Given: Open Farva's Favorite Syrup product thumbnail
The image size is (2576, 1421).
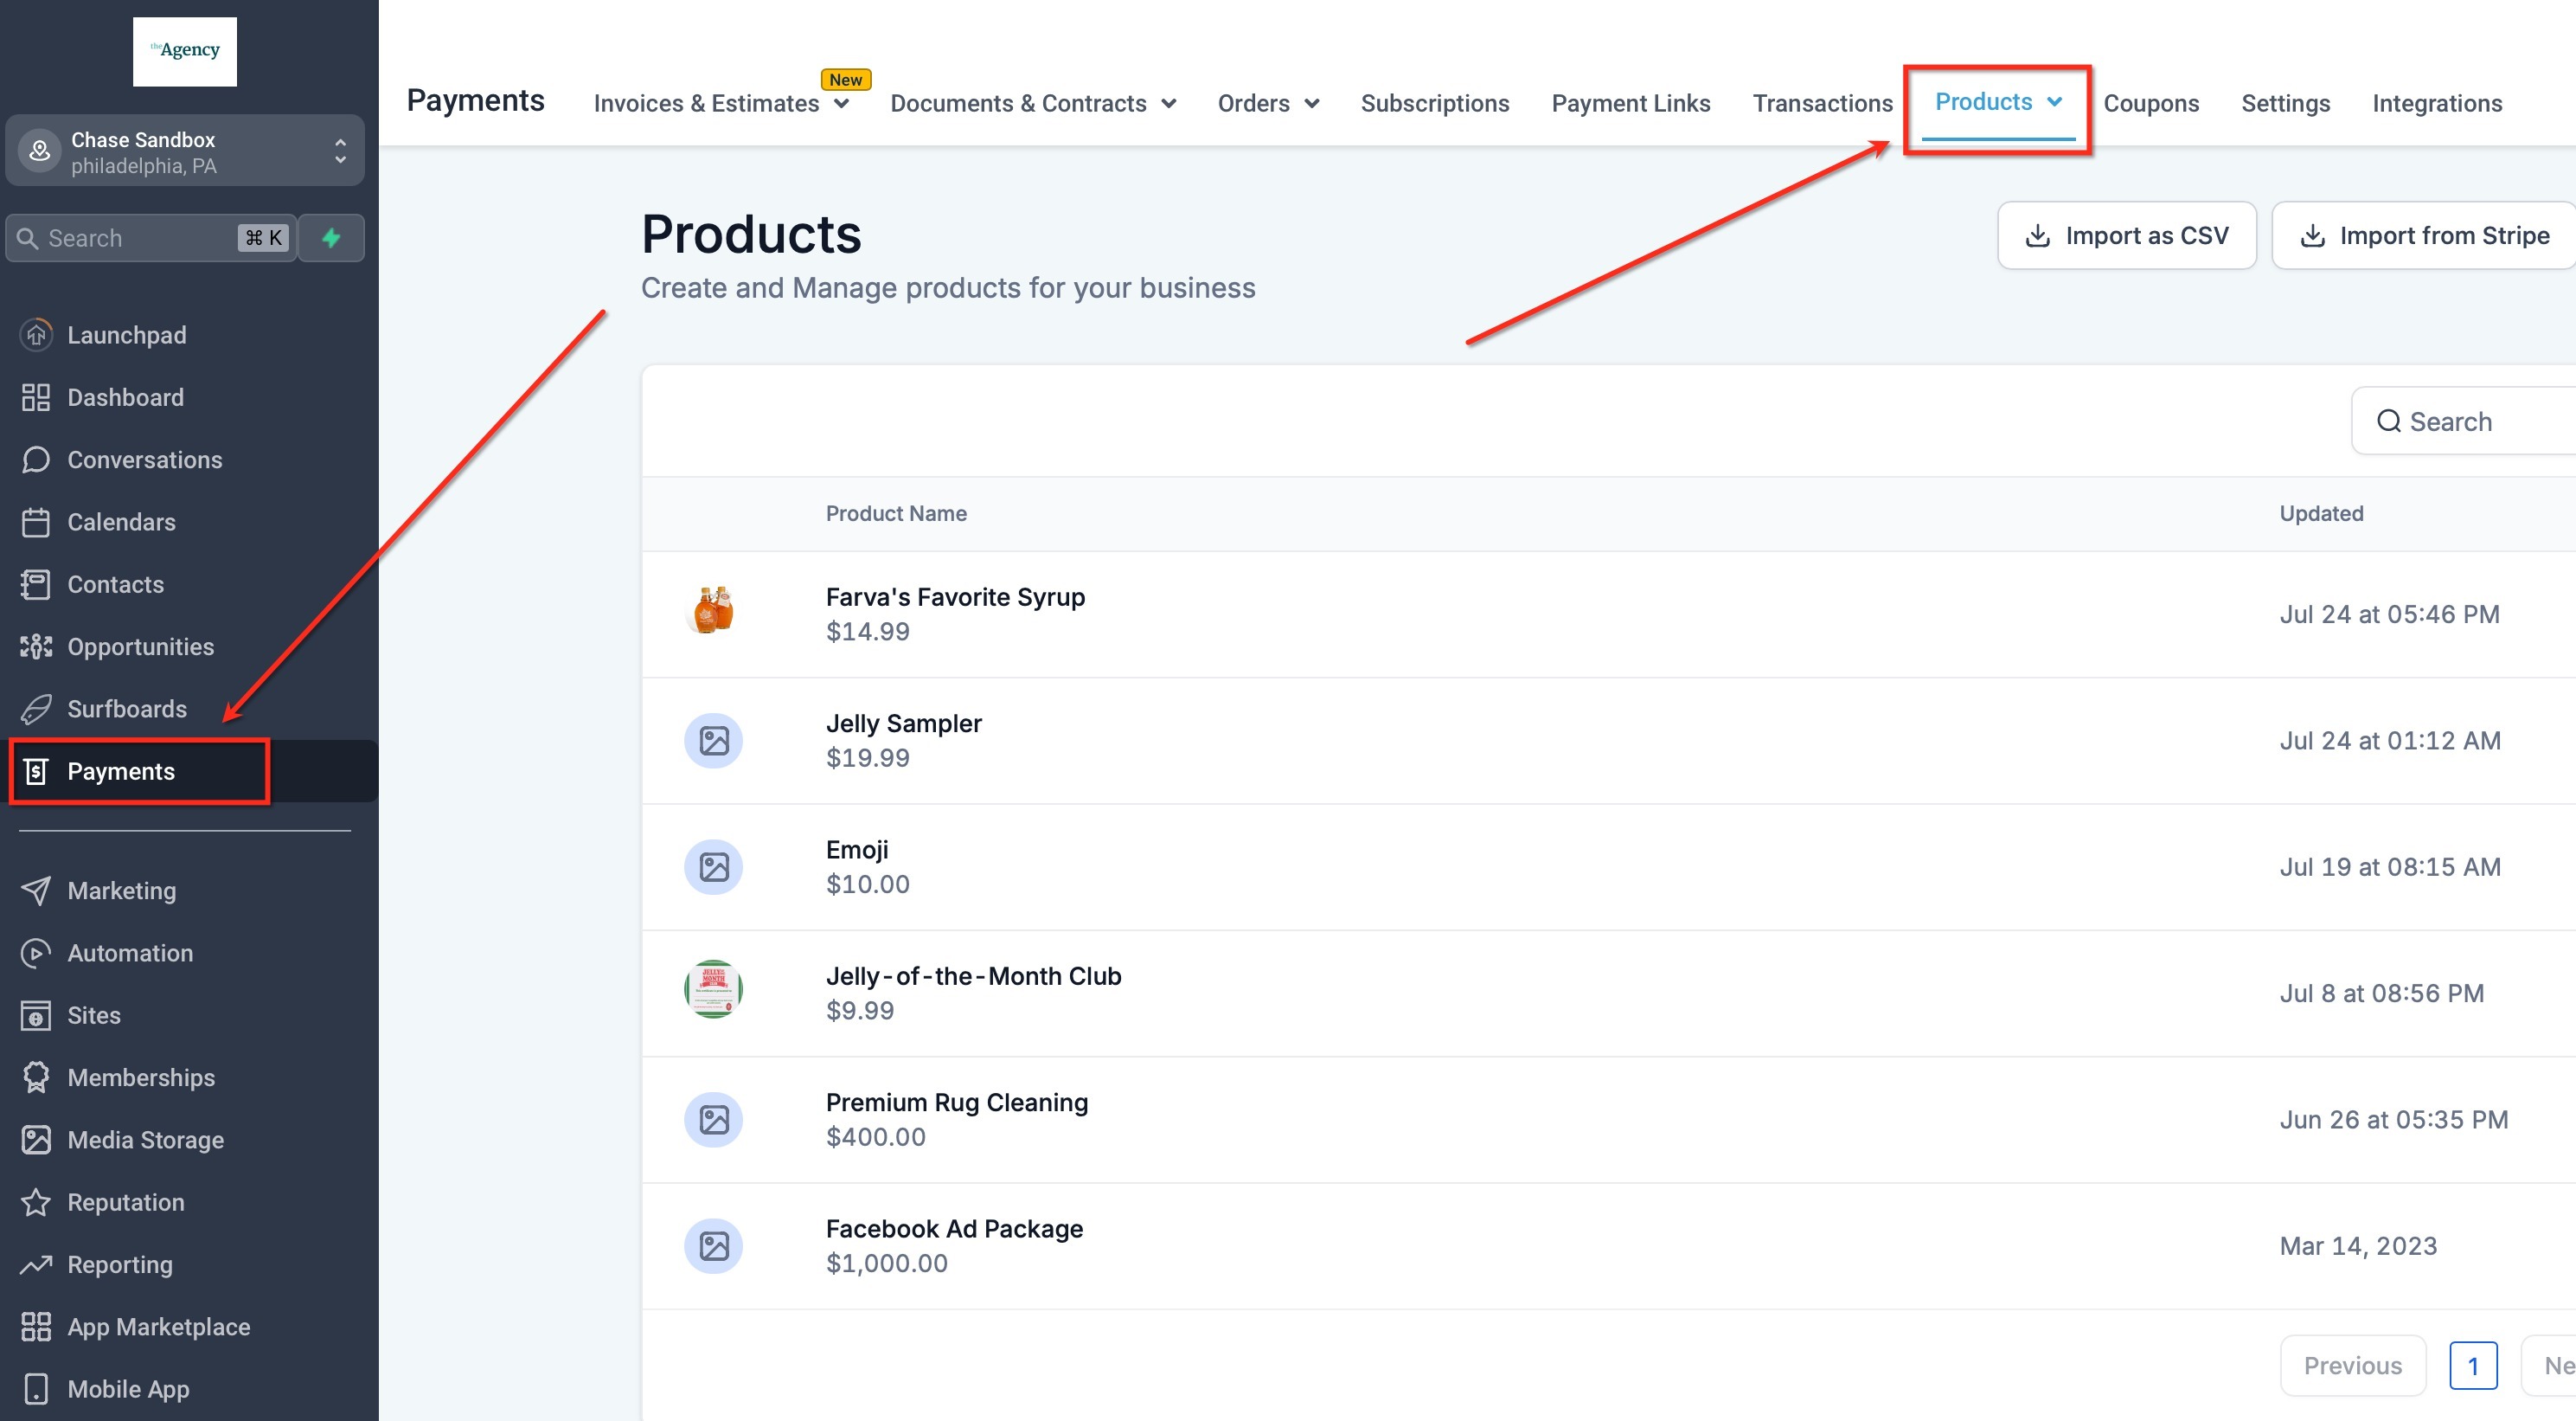Looking at the screenshot, I should [x=713, y=609].
